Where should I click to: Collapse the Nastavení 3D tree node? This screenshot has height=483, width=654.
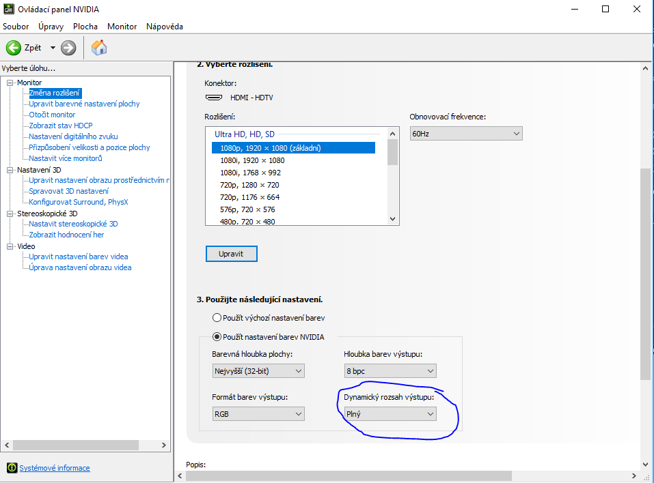click(10, 170)
